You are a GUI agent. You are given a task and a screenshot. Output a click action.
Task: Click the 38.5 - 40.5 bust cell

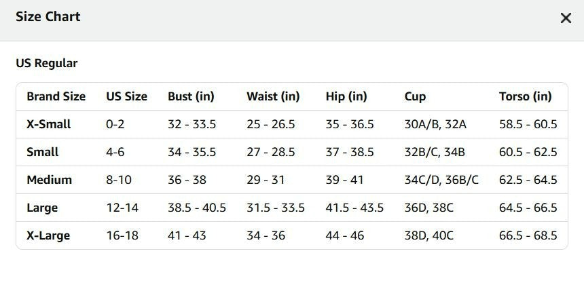click(197, 208)
